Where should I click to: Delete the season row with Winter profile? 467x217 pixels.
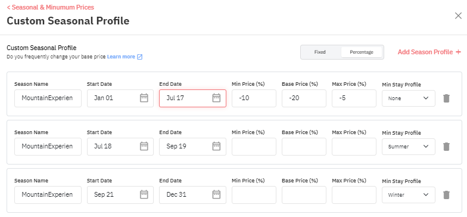446,195
